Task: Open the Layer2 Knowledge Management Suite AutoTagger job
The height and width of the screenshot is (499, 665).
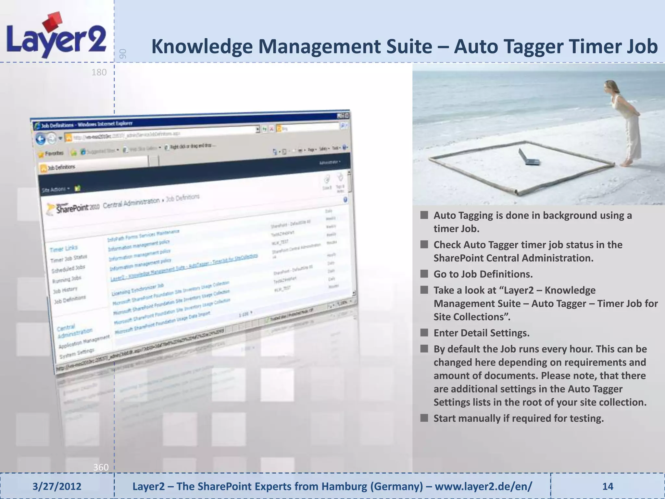Action: click(184, 267)
